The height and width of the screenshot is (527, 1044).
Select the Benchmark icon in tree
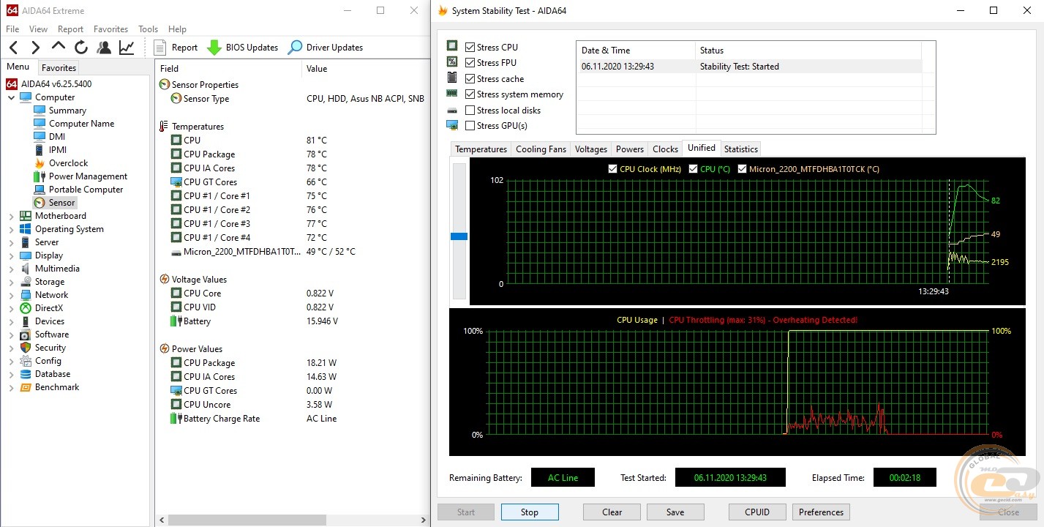pos(26,387)
